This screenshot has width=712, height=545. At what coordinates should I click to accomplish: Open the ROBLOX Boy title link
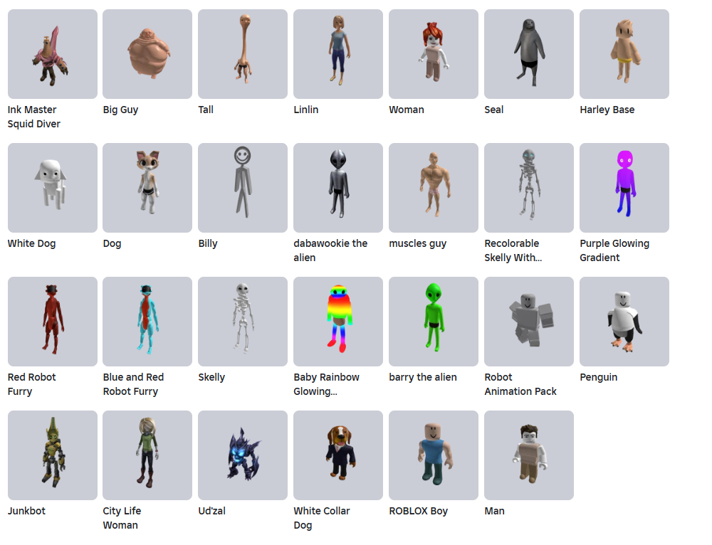[418, 511]
